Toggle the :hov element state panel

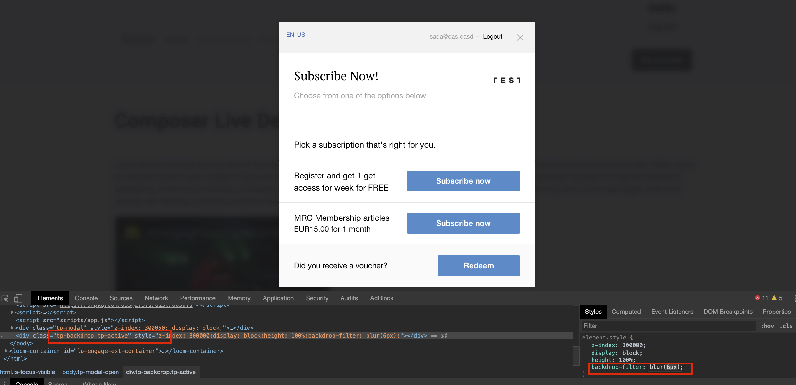[x=767, y=326]
